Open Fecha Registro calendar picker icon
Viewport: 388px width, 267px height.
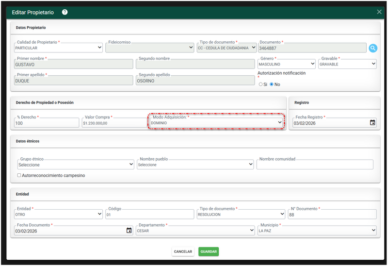[372, 123]
